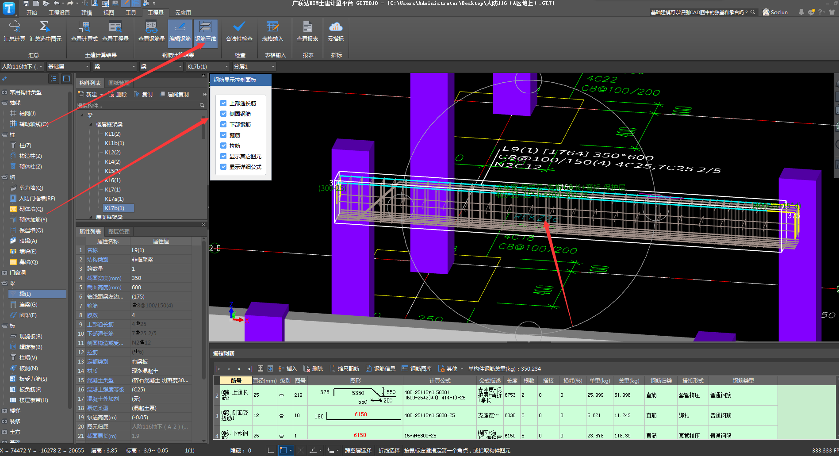
Task: Open the 人防116地下 project dropdown
Action: [22, 66]
